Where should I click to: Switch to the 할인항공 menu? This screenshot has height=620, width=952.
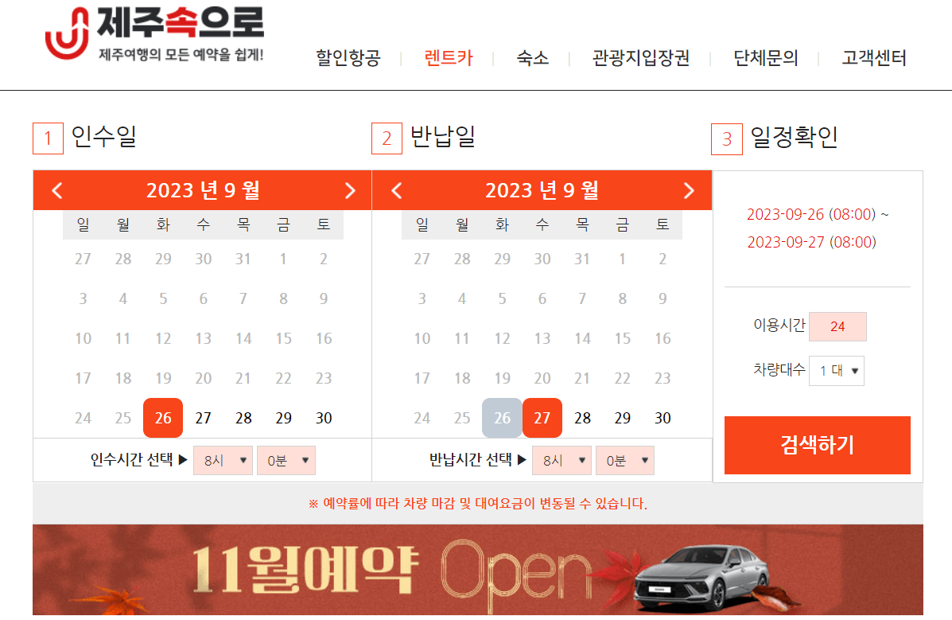coord(348,58)
